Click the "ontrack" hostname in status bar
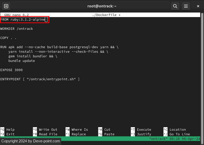Image resolution: width=204 pixels, height=145 pixels. click(158, 139)
